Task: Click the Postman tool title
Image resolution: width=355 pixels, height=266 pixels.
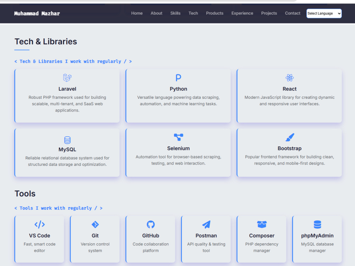Action: [206, 236]
